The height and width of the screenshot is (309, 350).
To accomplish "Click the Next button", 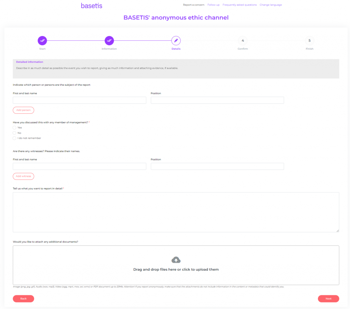I will (x=328, y=299).
